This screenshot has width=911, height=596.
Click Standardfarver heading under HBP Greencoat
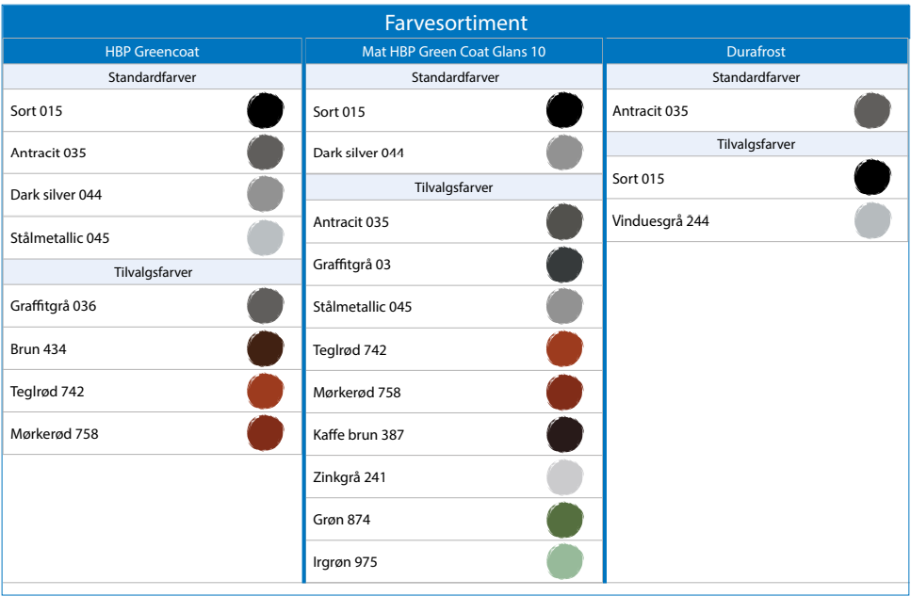pos(153,76)
